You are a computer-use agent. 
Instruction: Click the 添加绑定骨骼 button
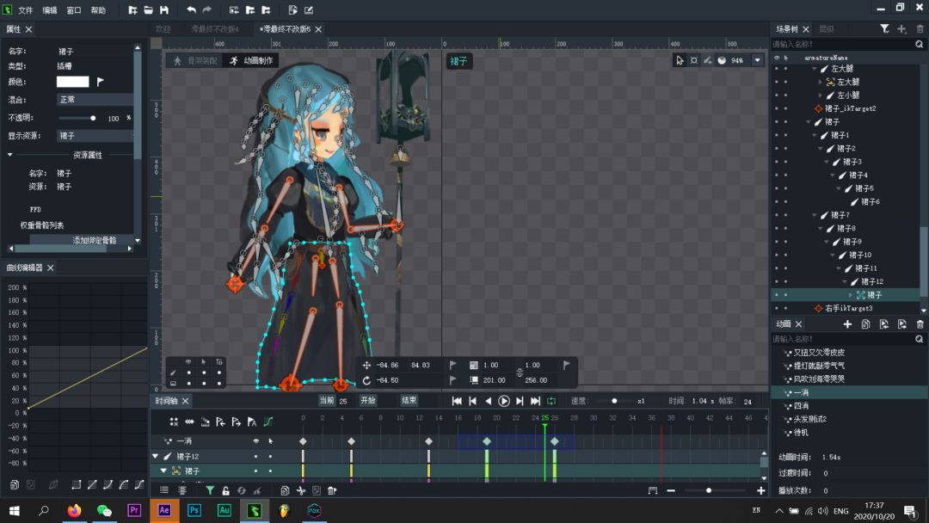click(x=82, y=240)
